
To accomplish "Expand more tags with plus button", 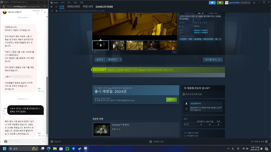I will [x=220, y=39].
